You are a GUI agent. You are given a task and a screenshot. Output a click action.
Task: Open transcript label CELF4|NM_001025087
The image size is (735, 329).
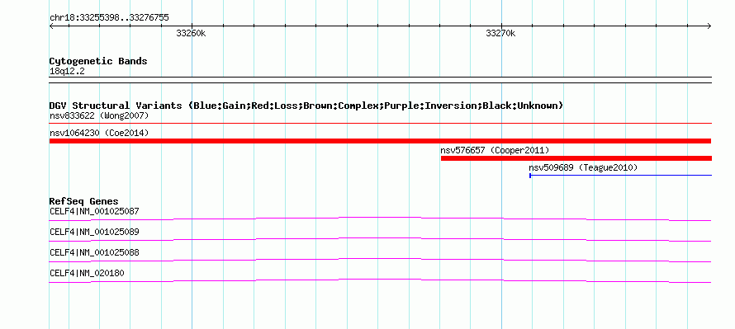pos(94,211)
